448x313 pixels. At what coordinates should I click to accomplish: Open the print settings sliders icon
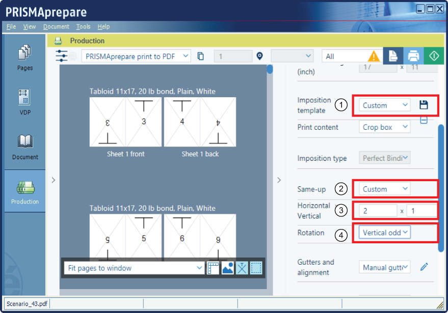pyautogui.click(x=62, y=56)
